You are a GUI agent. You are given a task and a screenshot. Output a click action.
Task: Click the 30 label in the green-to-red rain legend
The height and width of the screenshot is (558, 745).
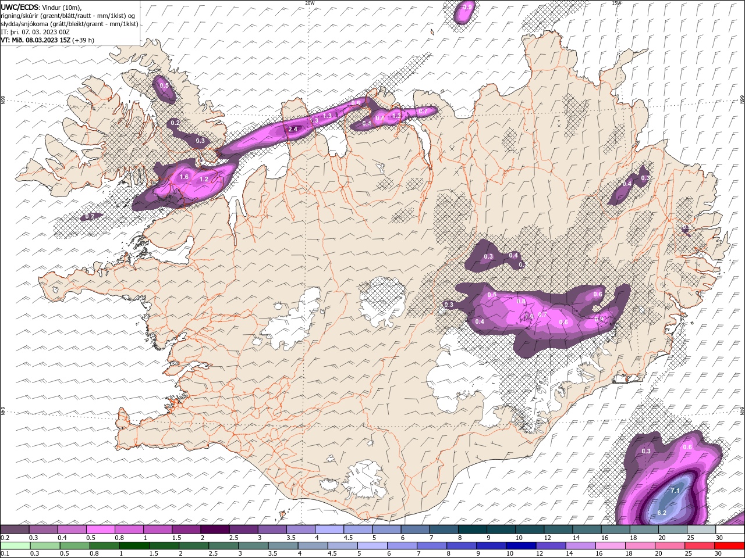(x=719, y=553)
